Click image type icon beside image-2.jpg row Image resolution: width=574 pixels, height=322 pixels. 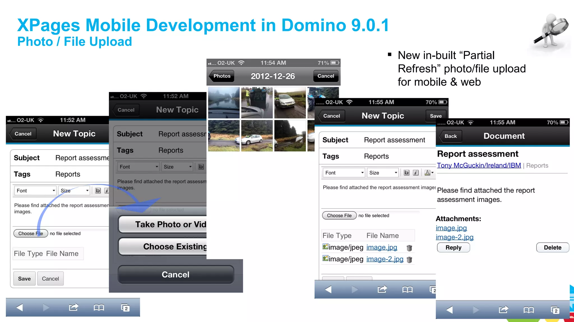[x=325, y=258]
